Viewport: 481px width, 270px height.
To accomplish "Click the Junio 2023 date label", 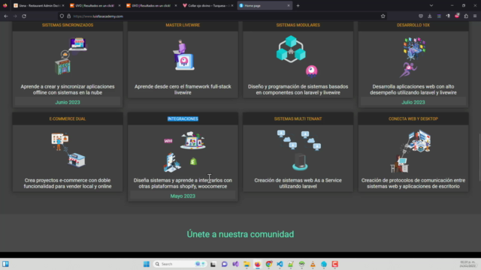I will (x=68, y=102).
